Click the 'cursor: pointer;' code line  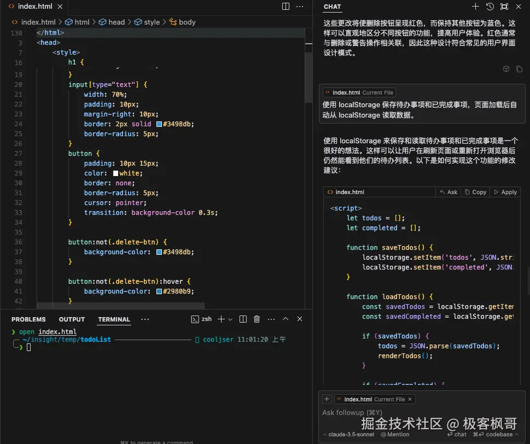pyautogui.click(x=115, y=203)
